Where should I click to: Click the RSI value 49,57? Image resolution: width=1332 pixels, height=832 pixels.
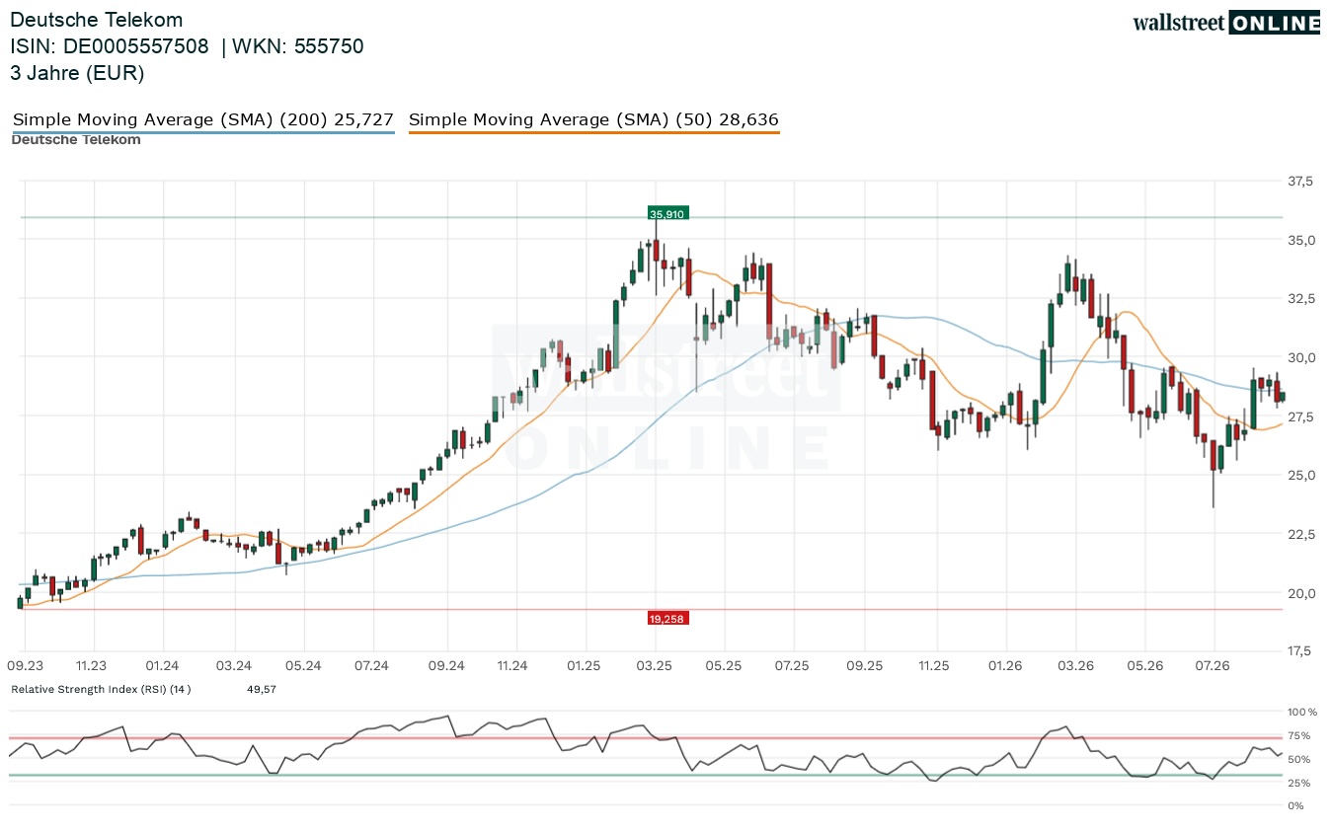point(261,689)
